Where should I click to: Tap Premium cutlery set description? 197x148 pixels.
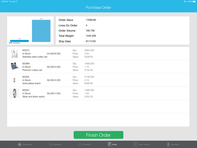tap(32, 70)
